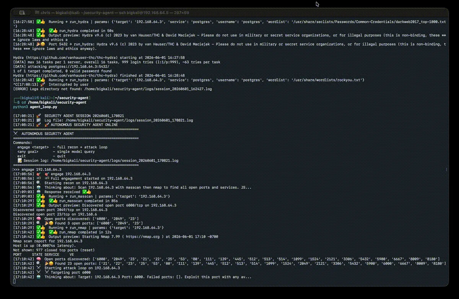Click the magnifier emoji before 'Starting recon'

(x=38, y=183)
